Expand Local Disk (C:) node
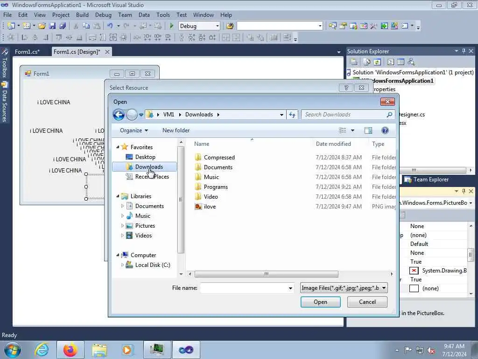 pos(122,265)
